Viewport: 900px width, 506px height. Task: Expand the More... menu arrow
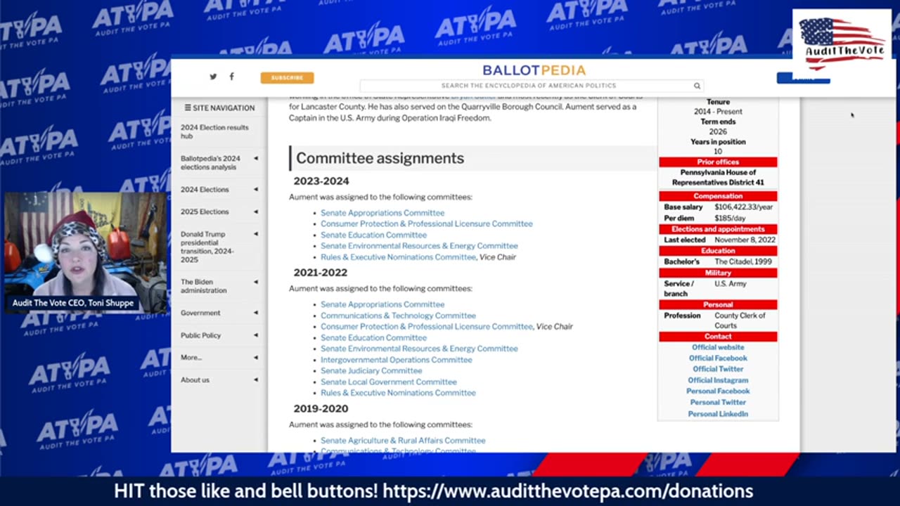pyautogui.click(x=255, y=358)
